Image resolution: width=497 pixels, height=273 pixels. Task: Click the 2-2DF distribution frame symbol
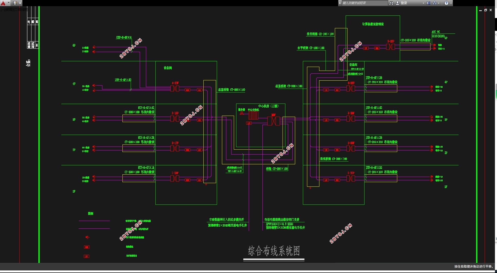[x=351, y=149]
